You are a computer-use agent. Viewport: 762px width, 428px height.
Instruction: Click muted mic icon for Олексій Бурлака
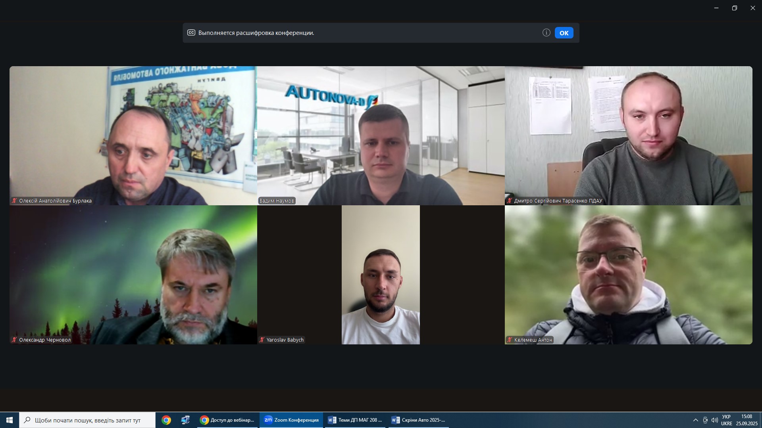click(14, 201)
